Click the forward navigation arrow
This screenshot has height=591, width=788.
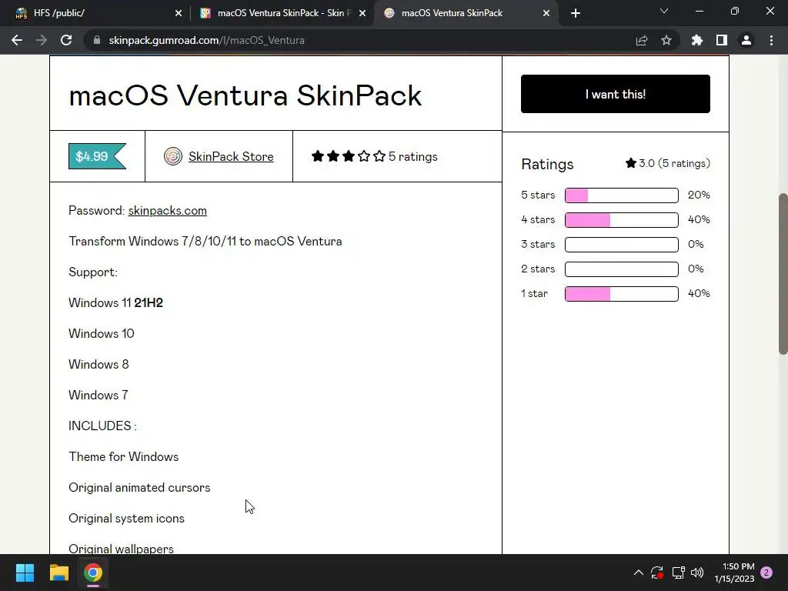tap(42, 40)
